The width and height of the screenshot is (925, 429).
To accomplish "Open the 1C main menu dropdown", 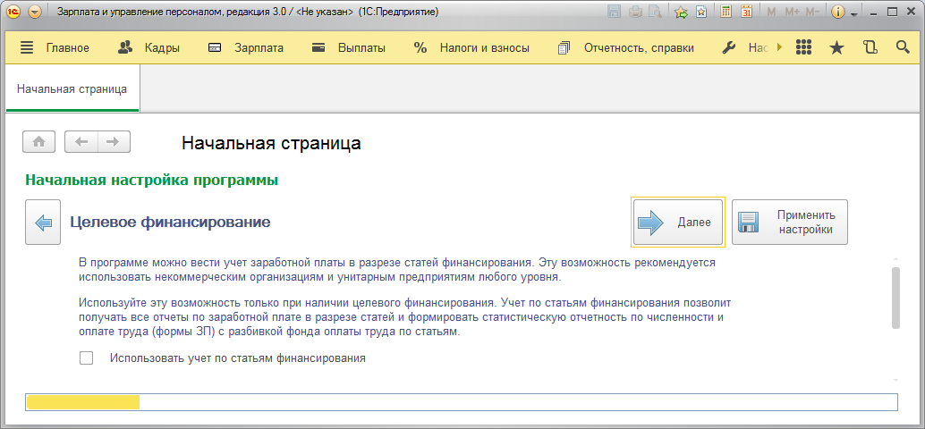I will tap(35, 12).
